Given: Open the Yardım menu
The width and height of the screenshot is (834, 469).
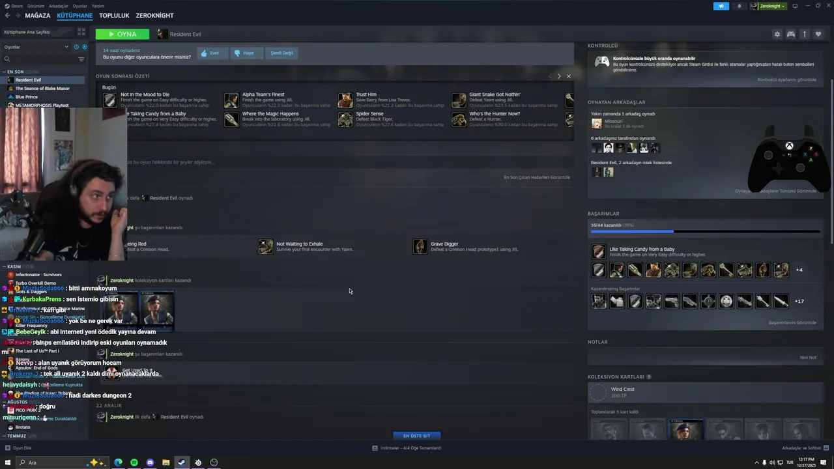Looking at the screenshot, I should click(x=98, y=6).
